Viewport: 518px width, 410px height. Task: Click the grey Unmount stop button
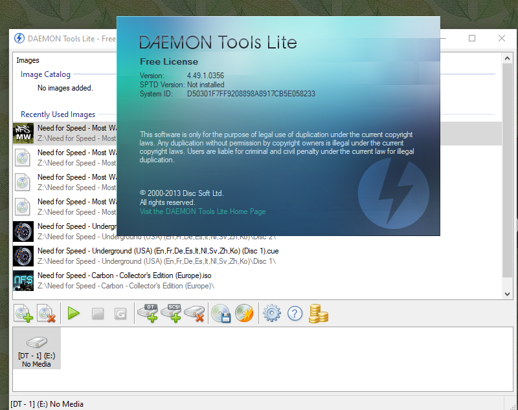pyautogui.click(x=98, y=314)
